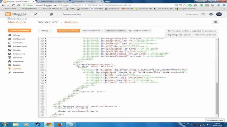The height and width of the screenshot is (127, 227).
Task: Click the editor scrollbar down arrow
Action: (217, 116)
